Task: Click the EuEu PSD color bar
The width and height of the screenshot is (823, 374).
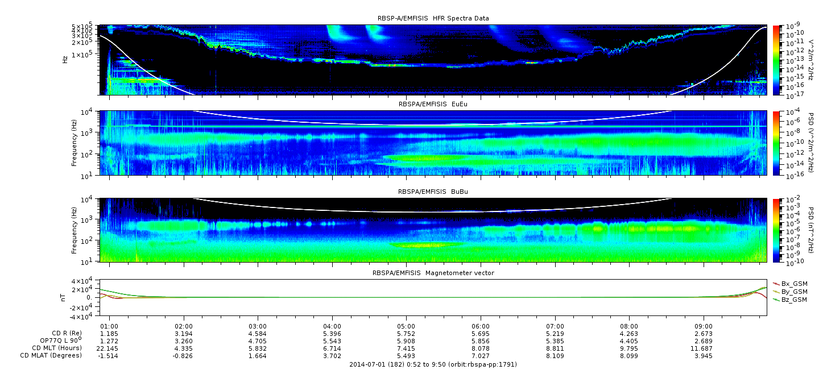Action: pyautogui.click(x=777, y=143)
